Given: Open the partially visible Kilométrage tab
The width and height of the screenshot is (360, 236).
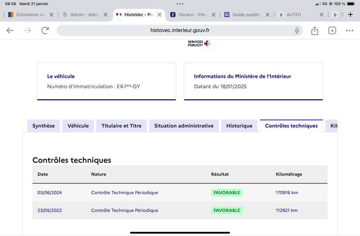Looking at the screenshot, I should [x=332, y=126].
